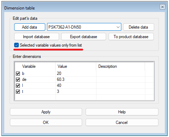The height and width of the screenshot is (137, 169).
Task: Click Export database
Action: [x=83, y=37]
